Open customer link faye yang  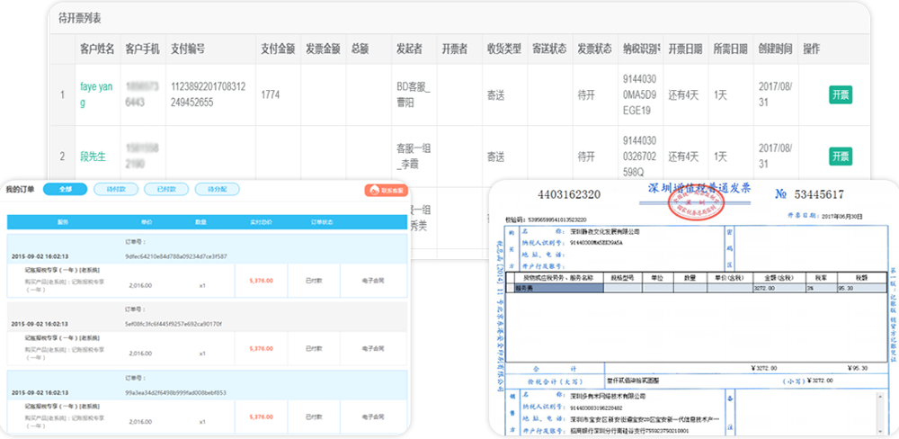[96, 94]
